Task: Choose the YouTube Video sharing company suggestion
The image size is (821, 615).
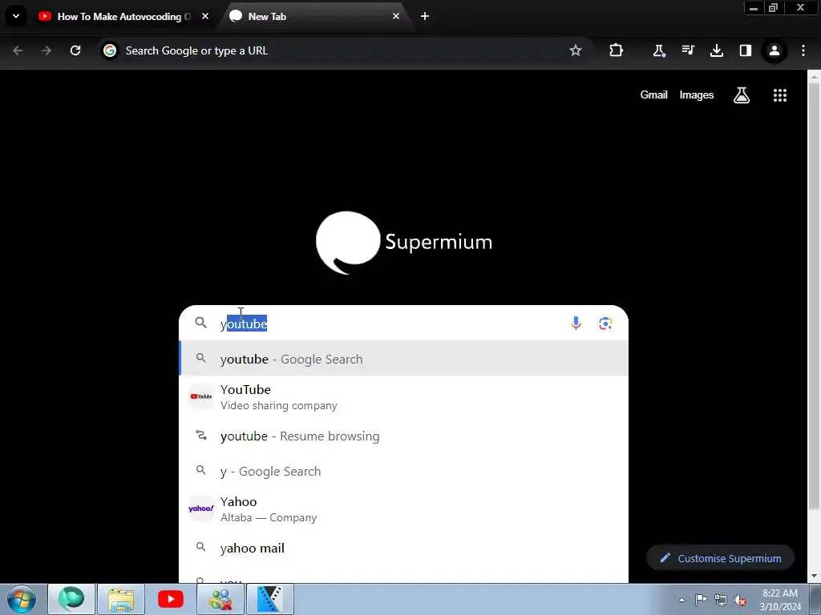Action: click(x=403, y=397)
